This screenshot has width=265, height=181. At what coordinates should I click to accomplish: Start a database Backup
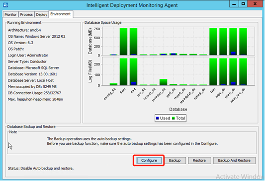pyautogui.click(x=175, y=160)
